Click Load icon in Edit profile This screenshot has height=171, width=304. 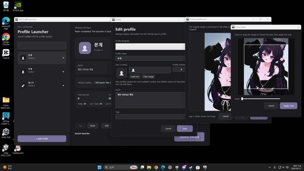pyautogui.click(x=135, y=77)
